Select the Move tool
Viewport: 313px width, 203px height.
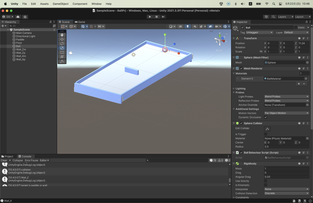[62, 39]
